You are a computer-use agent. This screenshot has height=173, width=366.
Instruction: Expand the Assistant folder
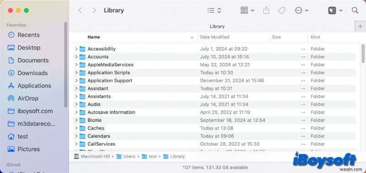click(76, 88)
